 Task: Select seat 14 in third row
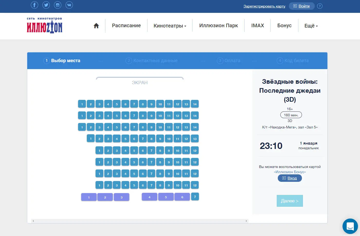click(195, 127)
